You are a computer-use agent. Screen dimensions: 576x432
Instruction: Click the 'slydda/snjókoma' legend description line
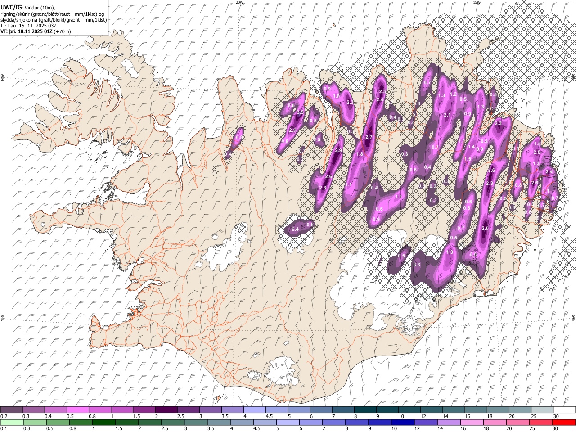click(x=54, y=20)
